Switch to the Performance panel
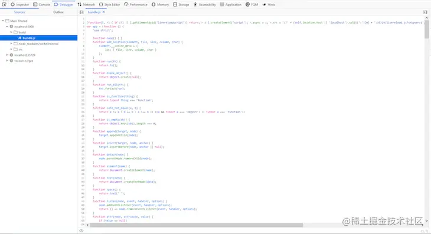The image size is (431, 234). click(136, 4)
